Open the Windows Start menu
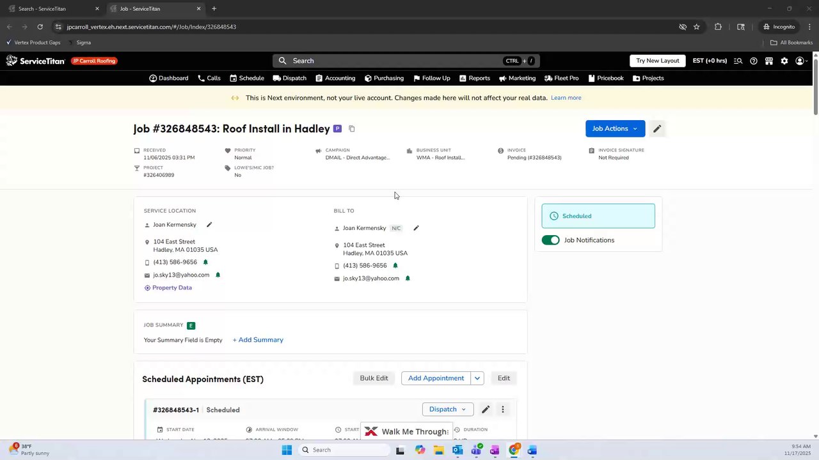Screen dimensions: 819x460 pyautogui.click(x=287, y=450)
